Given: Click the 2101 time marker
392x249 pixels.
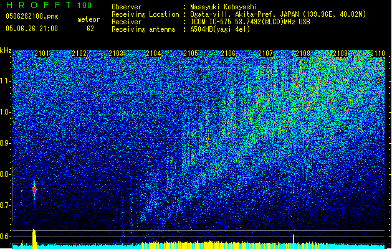Looking at the screenshot, I should click(x=42, y=54).
